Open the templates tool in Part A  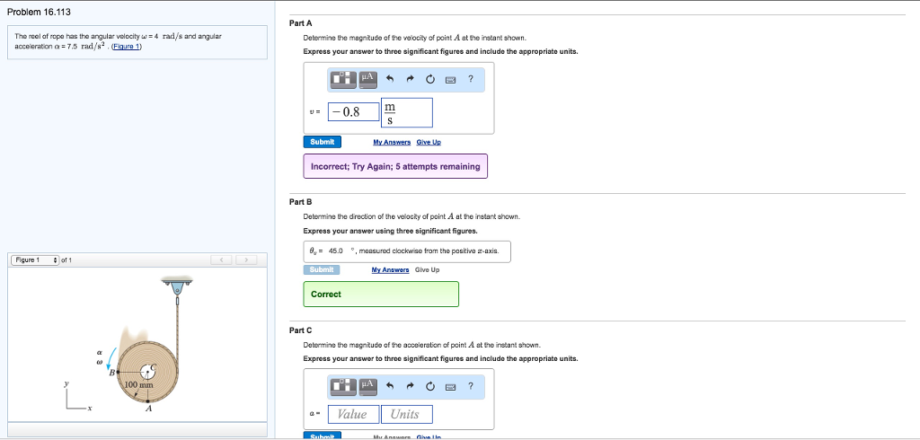pos(343,80)
